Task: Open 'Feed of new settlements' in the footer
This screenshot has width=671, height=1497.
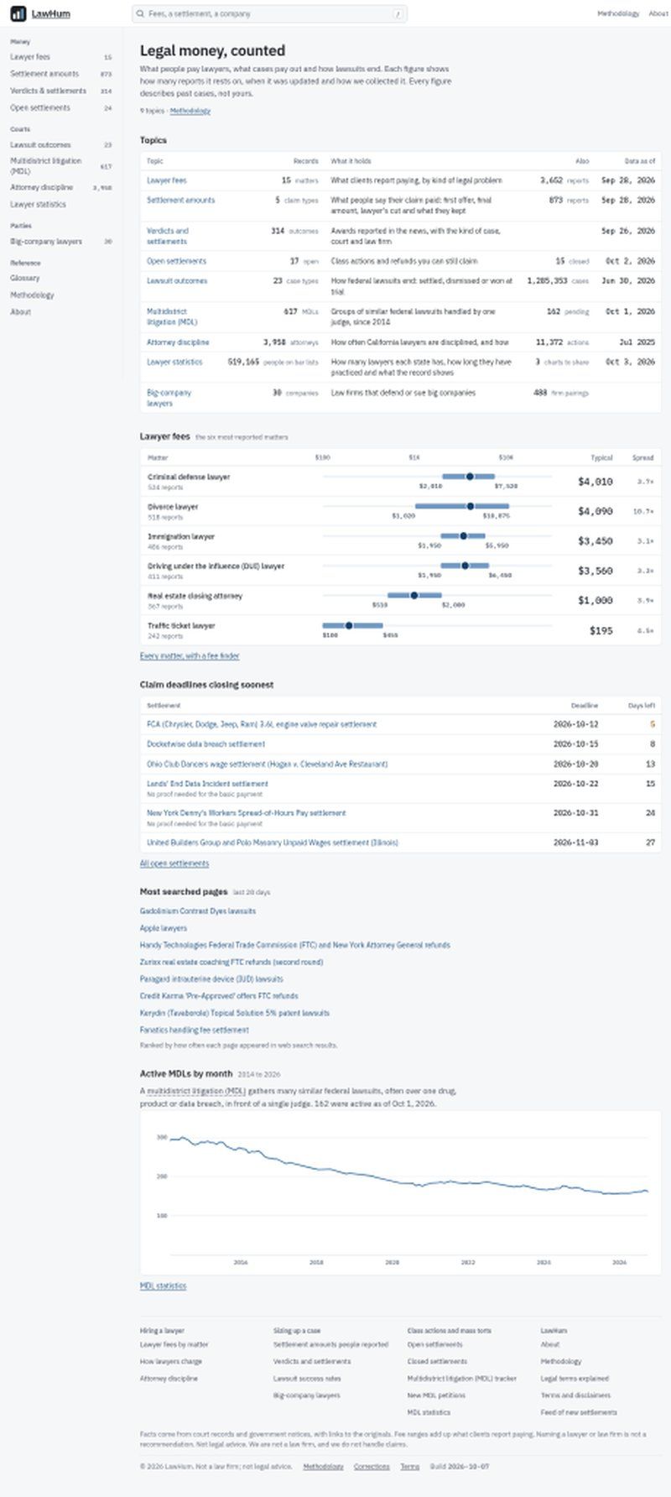Action: pos(579,1412)
